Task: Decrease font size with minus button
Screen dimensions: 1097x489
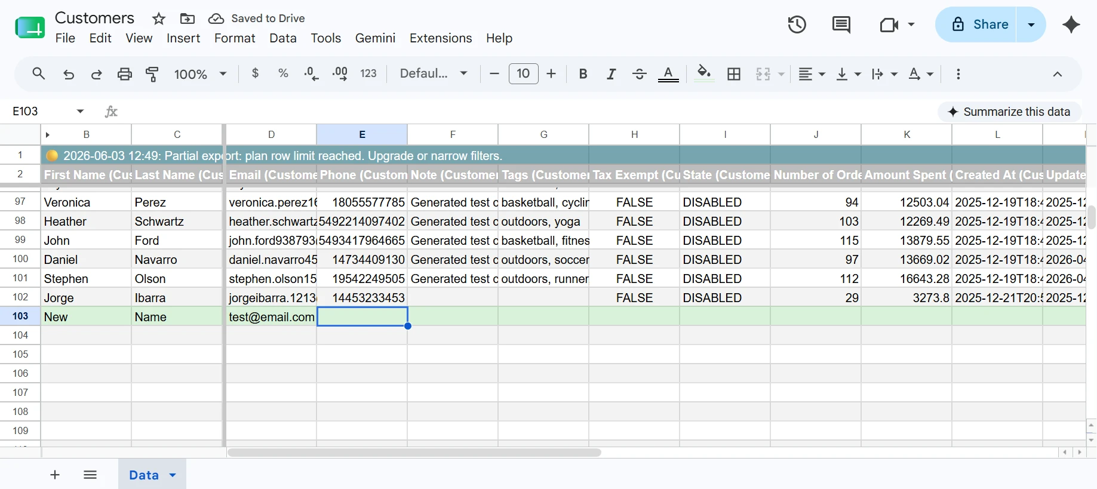Action: point(494,73)
